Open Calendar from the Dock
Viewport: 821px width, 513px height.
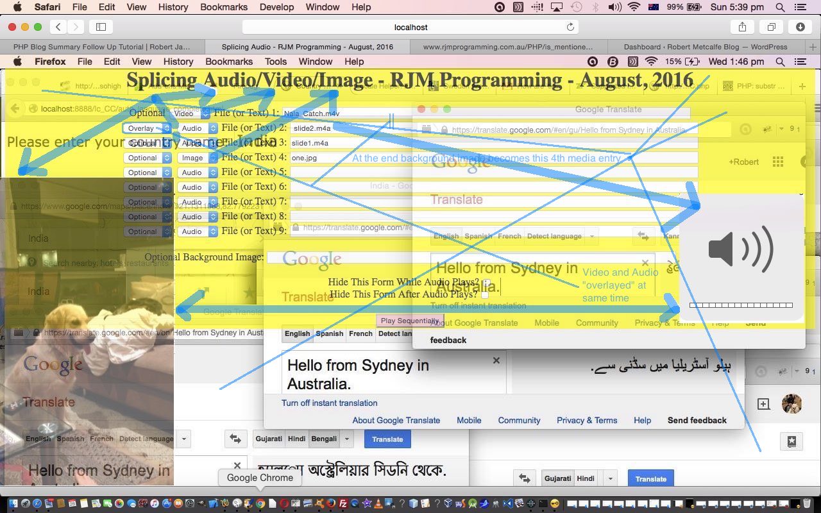point(72,504)
